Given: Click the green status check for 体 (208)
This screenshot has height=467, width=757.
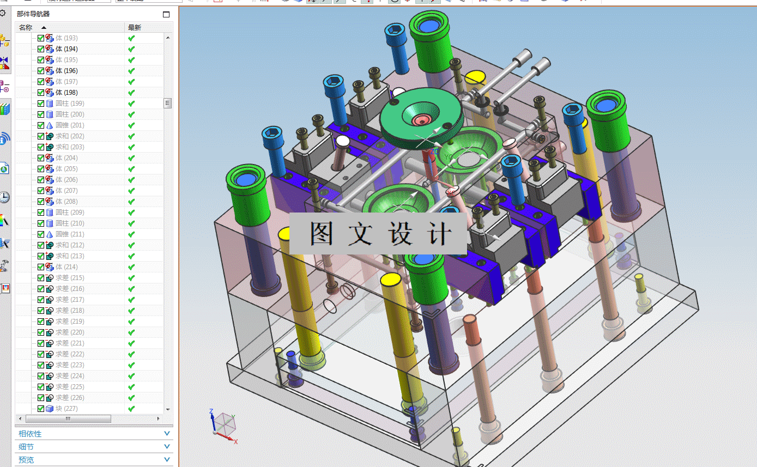Looking at the screenshot, I should click(131, 202).
